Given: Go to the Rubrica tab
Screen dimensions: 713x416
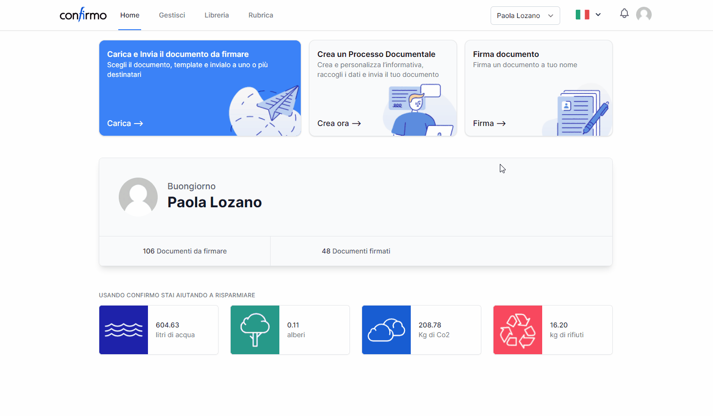Looking at the screenshot, I should [x=260, y=15].
